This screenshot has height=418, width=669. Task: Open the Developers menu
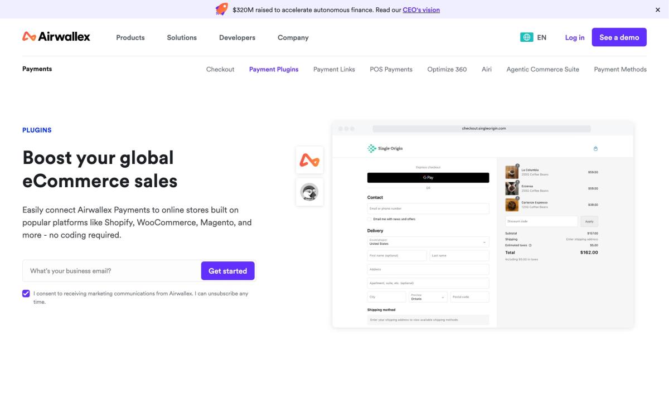coord(237,37)
